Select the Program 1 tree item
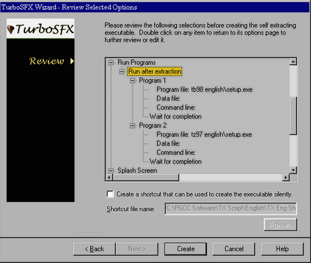Image resolution: width=311 pixels, height=263 pixels. pyautogui.click(x=152, y=80)
